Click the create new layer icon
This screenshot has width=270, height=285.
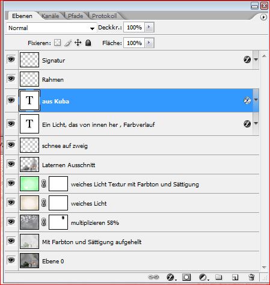[235, 277]
